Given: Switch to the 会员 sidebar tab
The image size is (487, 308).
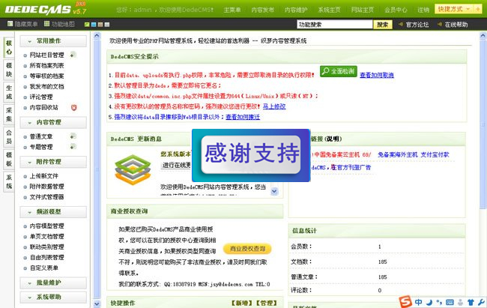Looking at the screenshot, I should [x=9, y=136].
